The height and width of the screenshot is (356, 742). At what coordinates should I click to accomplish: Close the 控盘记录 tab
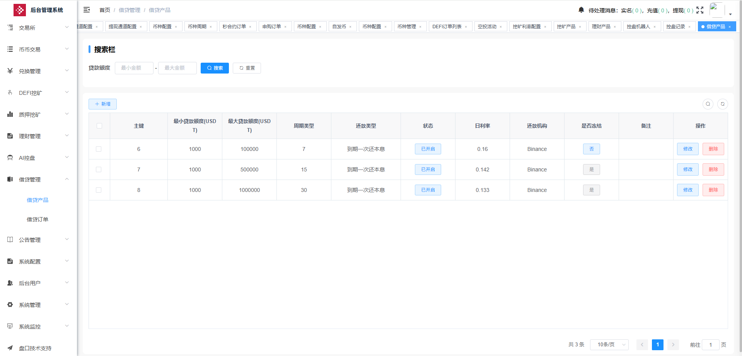click(689, 27)
